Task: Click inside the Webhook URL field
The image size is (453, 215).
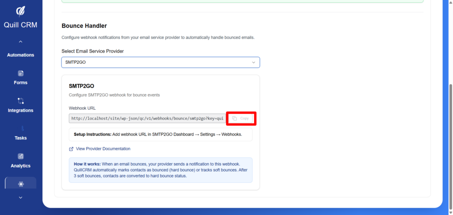Action: 147,119
